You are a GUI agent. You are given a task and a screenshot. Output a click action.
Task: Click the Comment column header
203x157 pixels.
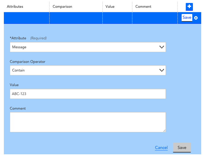tap(143, 7)
